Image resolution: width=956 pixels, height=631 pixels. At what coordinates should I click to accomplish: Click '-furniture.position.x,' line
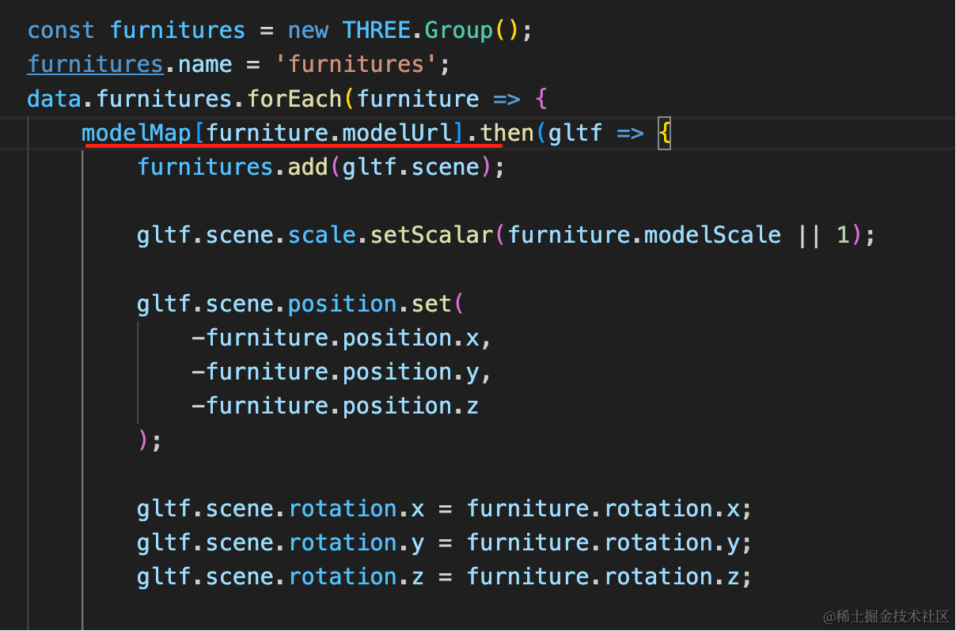click(342, 338)
